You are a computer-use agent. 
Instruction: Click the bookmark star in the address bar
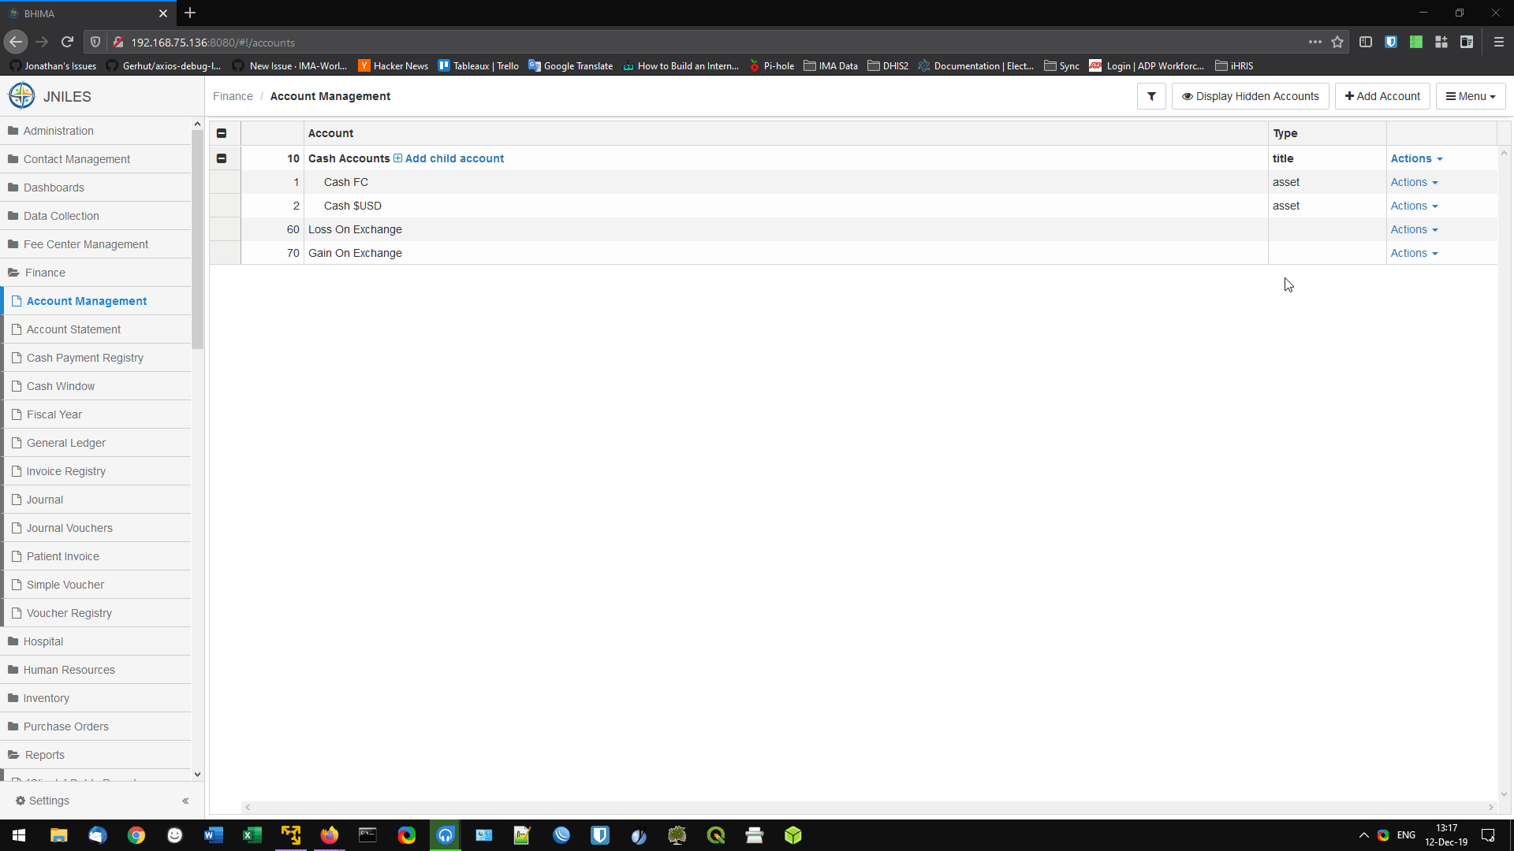click(1337, 42)
